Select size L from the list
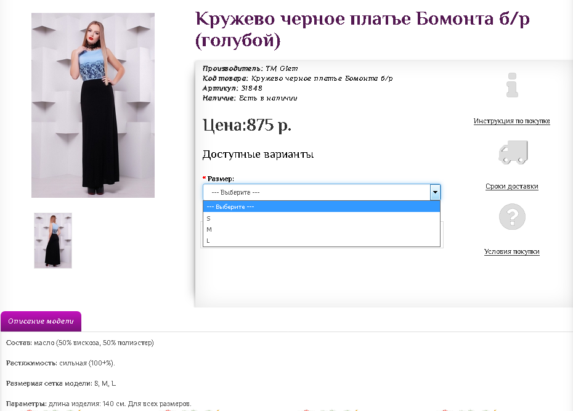Image resolution: width=573 pixels, height=411 pixels. click(322, 241)
